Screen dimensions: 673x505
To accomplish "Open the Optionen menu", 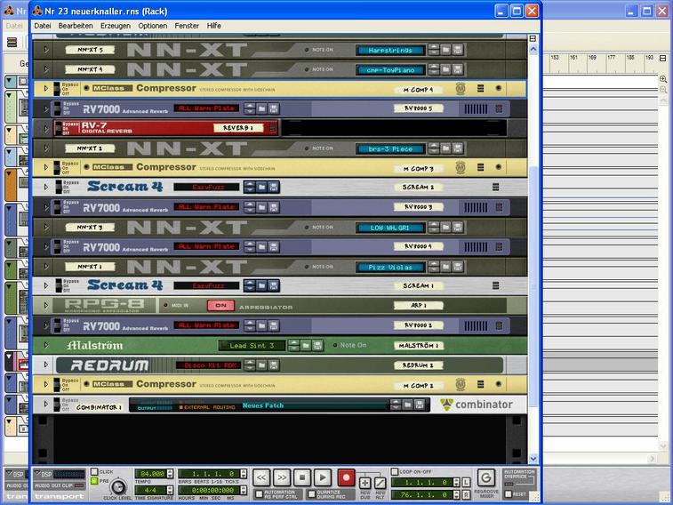I will tap(152, 26).
